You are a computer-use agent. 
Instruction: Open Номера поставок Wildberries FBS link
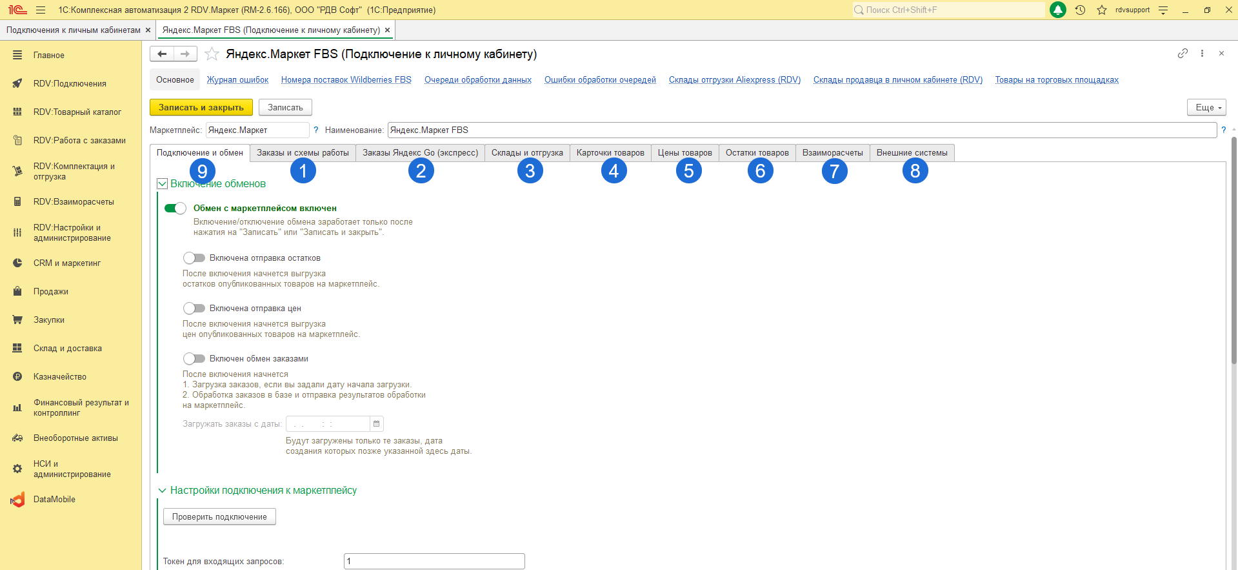click(346, 80)
